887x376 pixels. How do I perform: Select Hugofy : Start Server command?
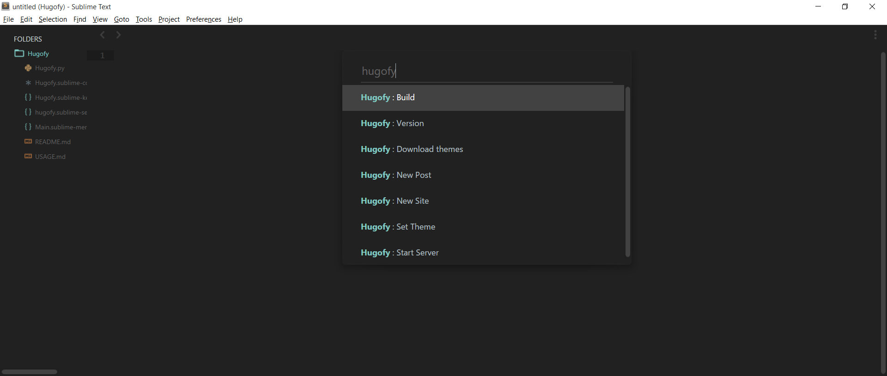click(x=483, y=253)
